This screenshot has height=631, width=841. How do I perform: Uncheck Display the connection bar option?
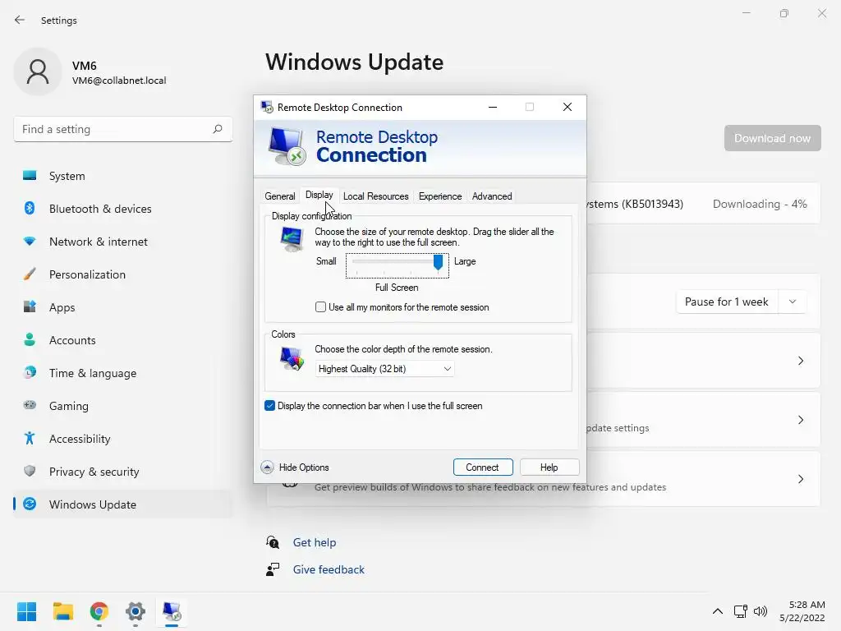tap(269, 406)
